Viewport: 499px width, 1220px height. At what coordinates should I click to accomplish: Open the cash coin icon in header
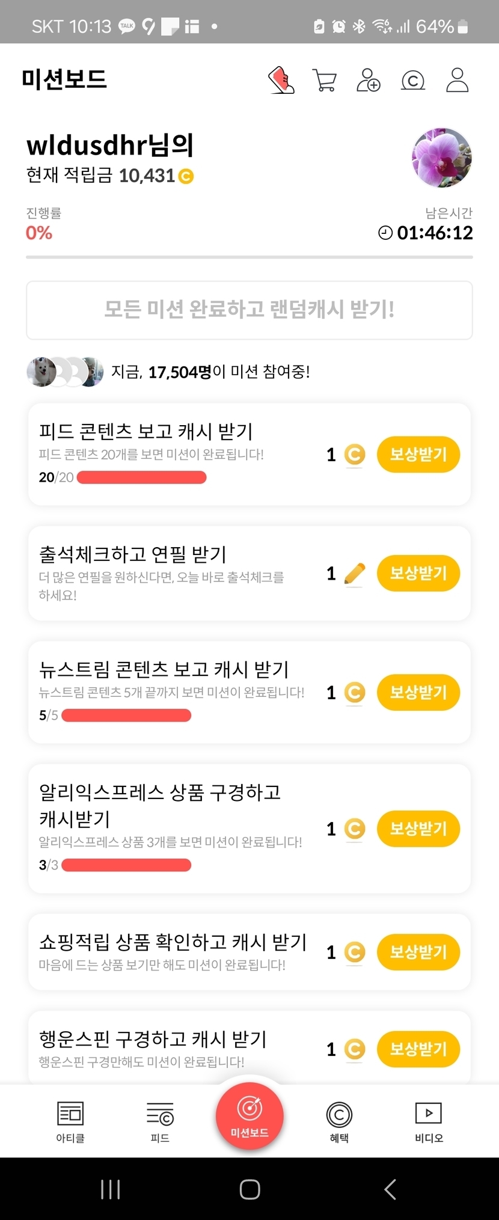[x=413, y=80]
